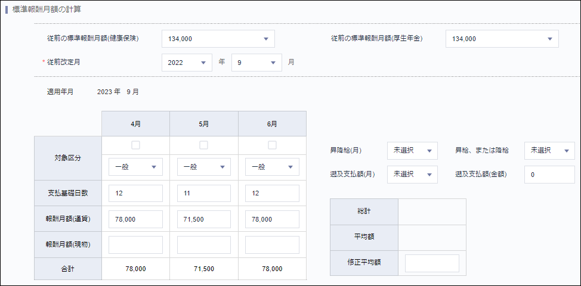Screen dimensions: 581x286
Task: Expand the 従前改定月 month dropdown showing 9
Action: coord(256,63)
